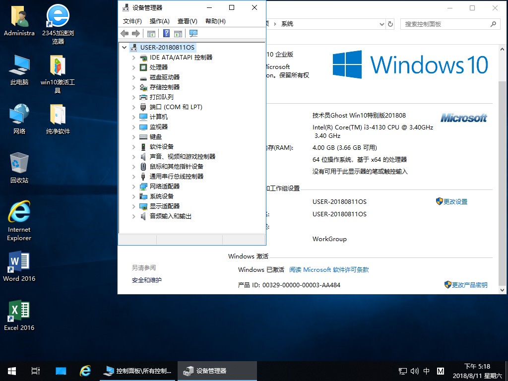Collapse the USER-20180811OS root node
Image resolution: width=508 pixels, height=381 pixels.
[124, 48]
